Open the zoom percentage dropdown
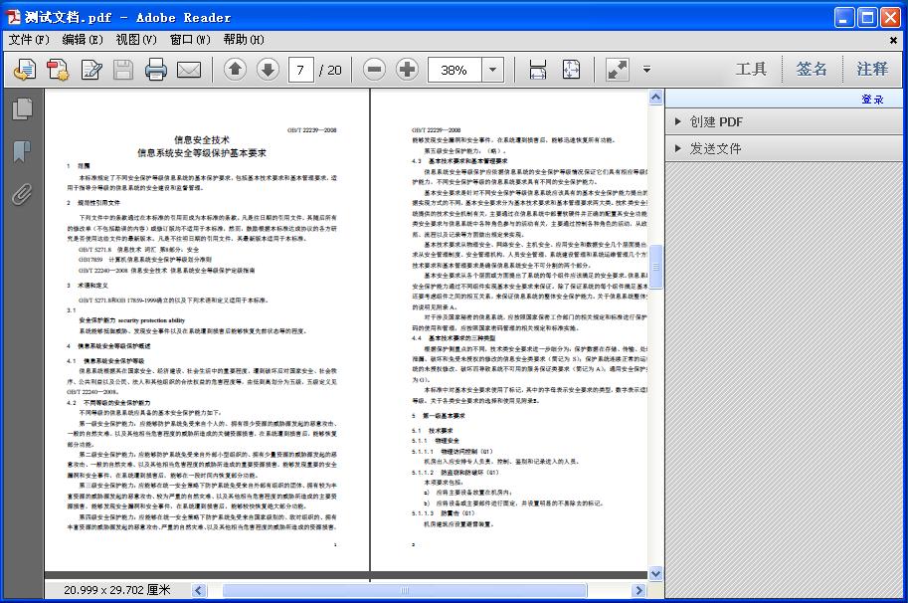 [x=492, y=70]
